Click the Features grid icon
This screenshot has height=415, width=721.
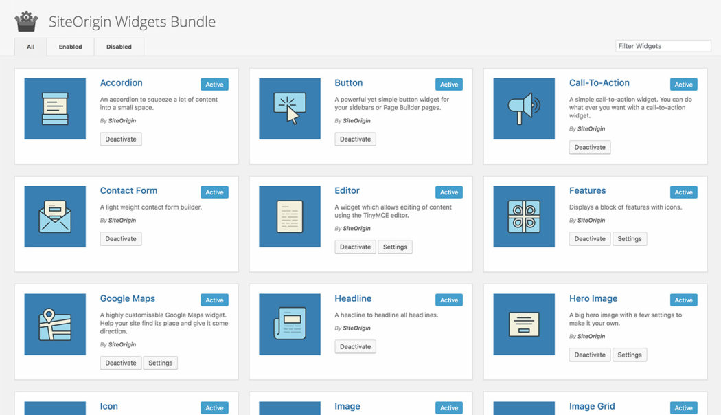(x=524, y=216)
